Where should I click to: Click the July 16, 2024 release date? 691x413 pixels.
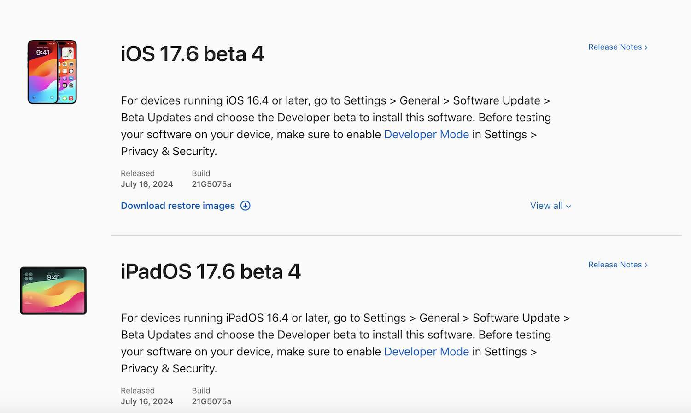tap(147, 183)
